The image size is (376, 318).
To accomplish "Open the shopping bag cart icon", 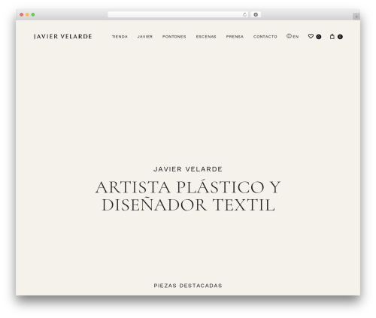I will tap(332, 36).
